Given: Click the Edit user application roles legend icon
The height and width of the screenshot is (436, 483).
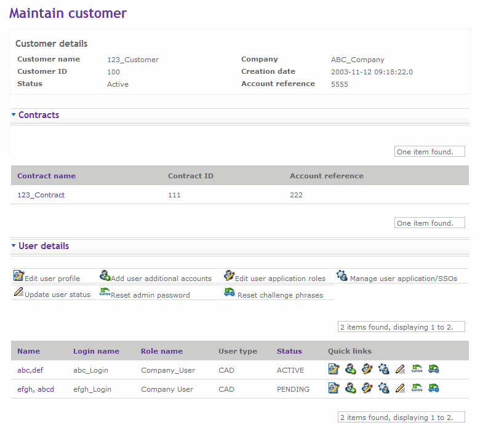Looking at the screenshot, I should tap(229, 275).
